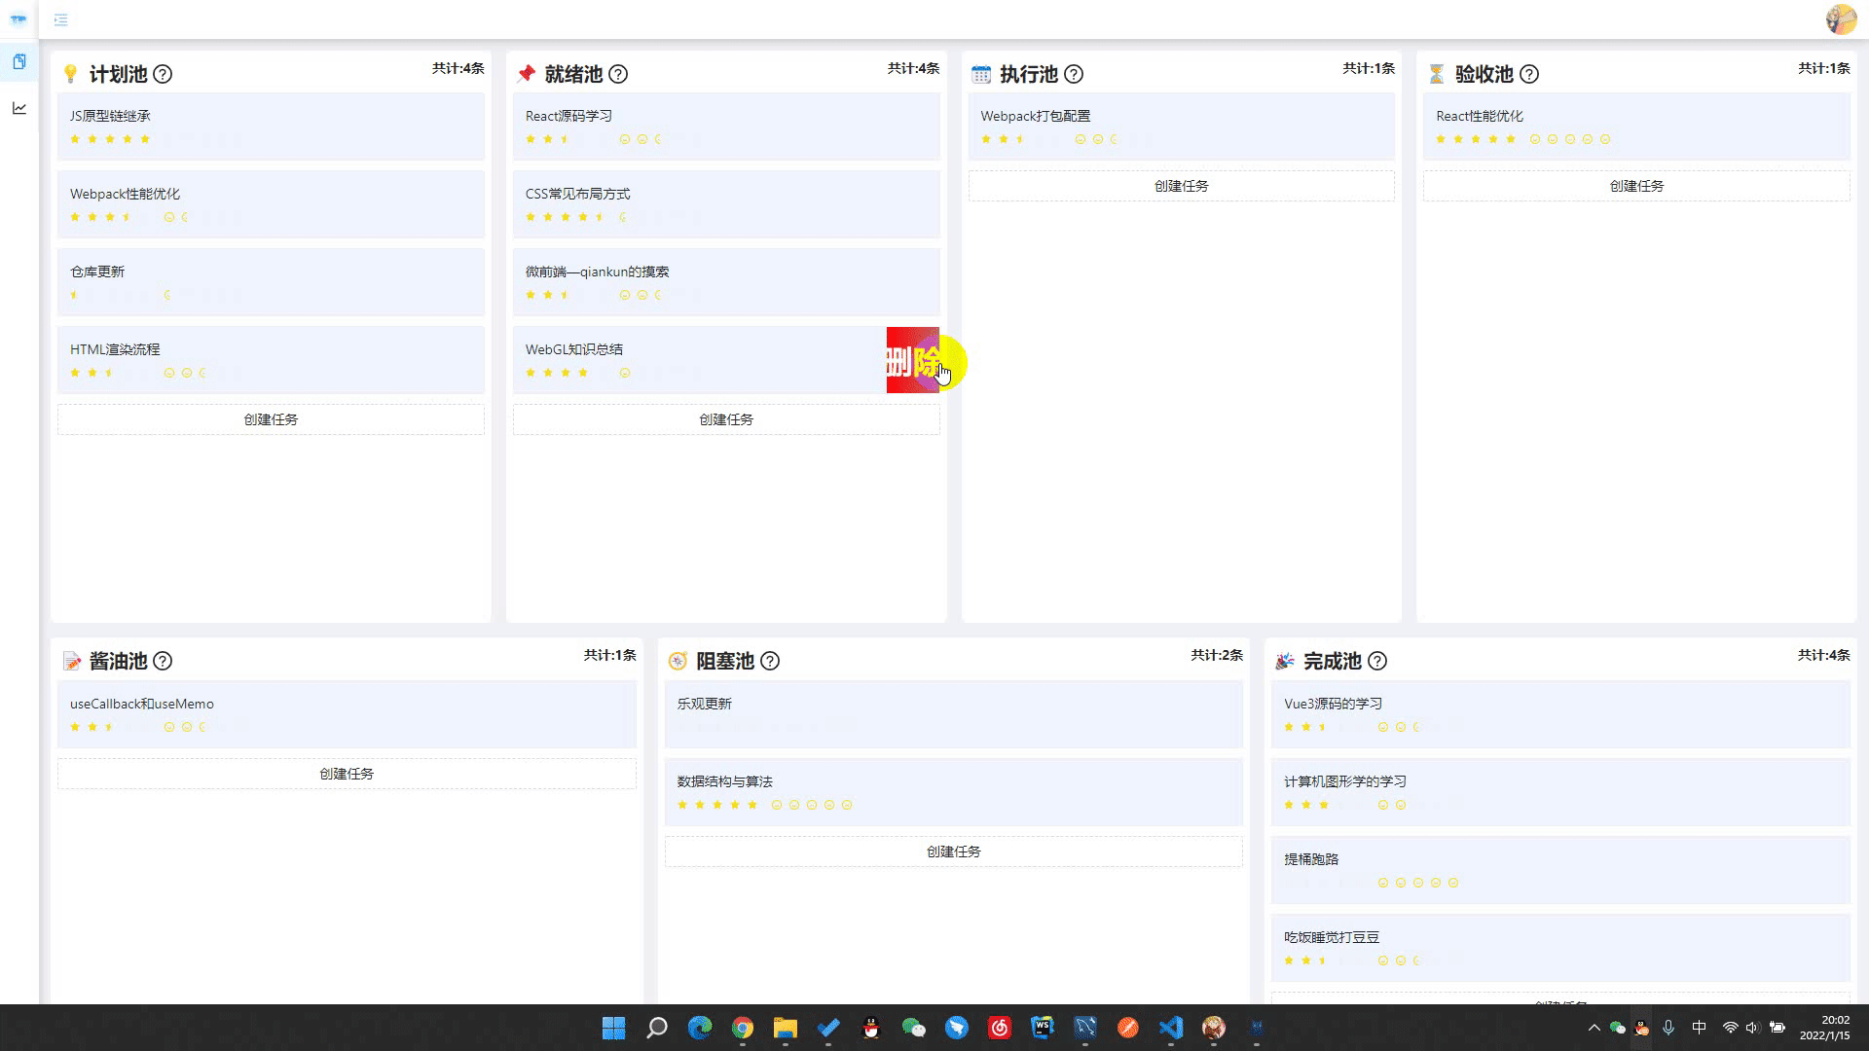The height and width of the screenshot is (1051, 1869).
Task: Open the Vue3源码的学习 task card
Action: pos(1559,713)
